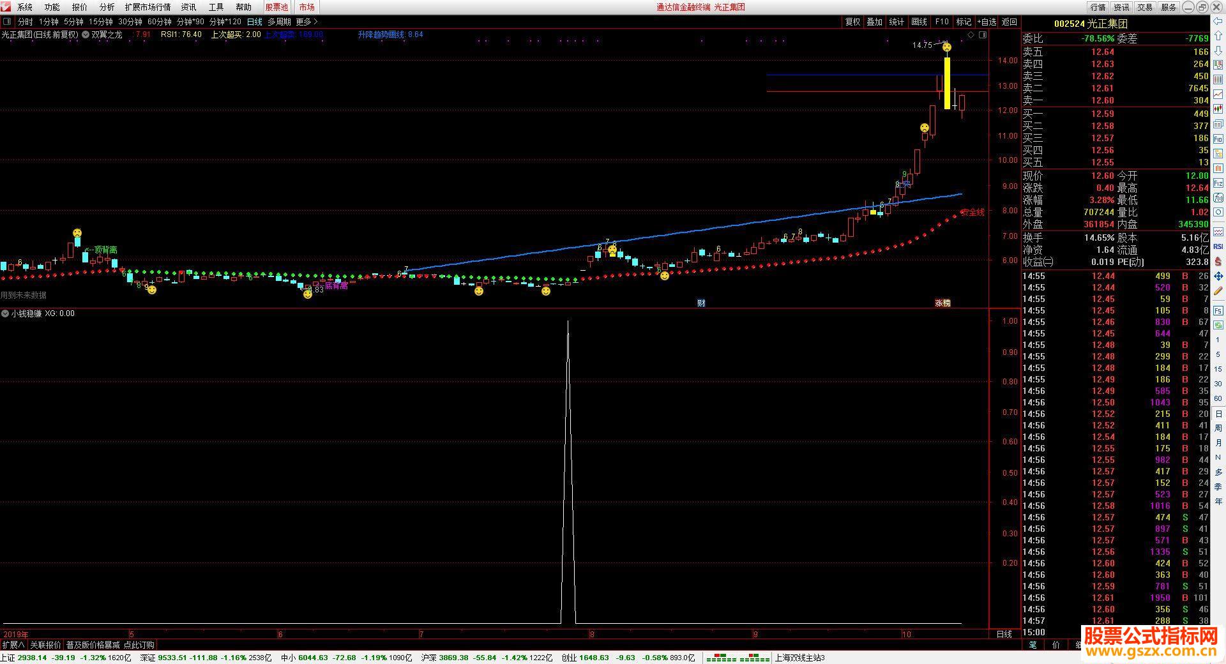Click the down arrow icon for next stock
The height and width of the screenshot is (664, 1226).
(1218, 51)
